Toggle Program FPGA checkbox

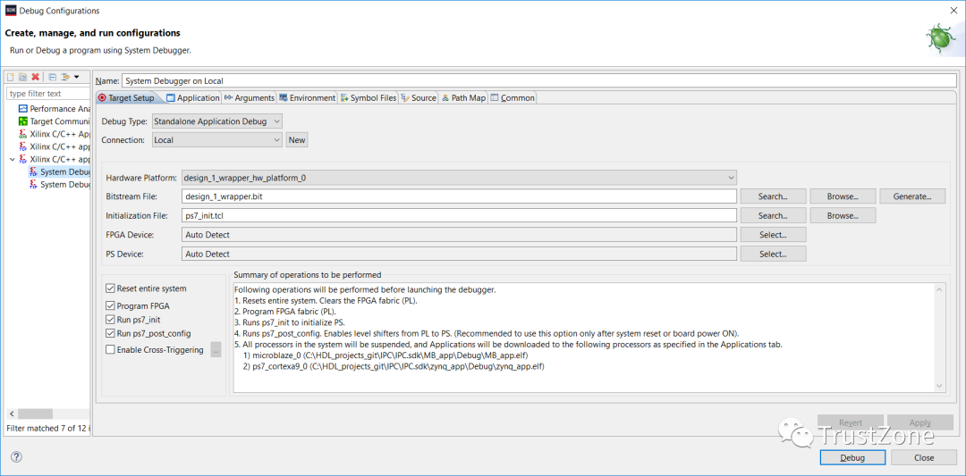pos(110,305)
